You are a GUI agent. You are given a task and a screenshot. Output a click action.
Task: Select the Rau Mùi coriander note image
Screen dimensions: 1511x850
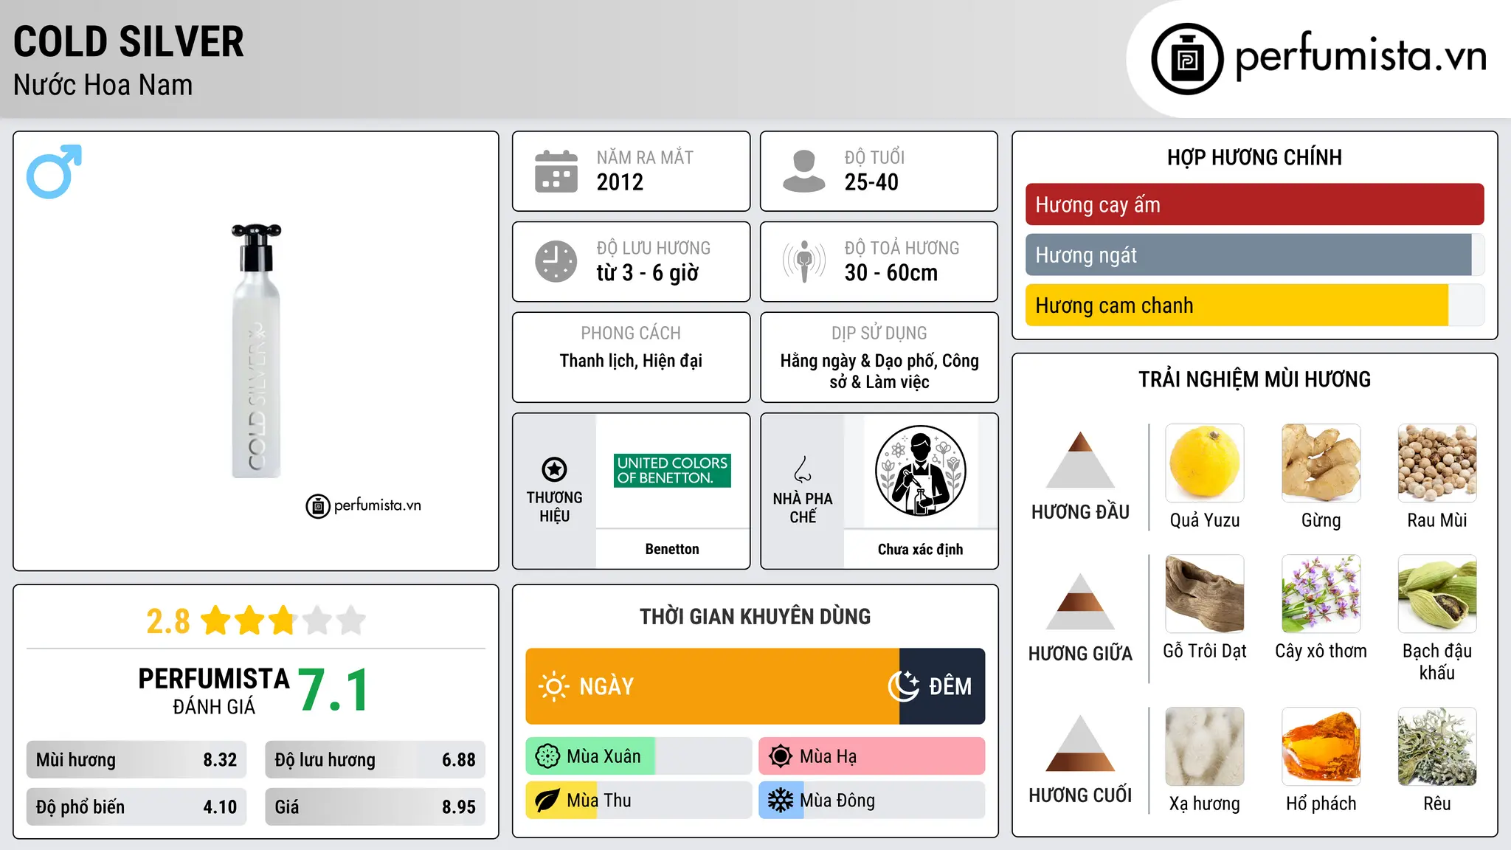coord(1437,463)
